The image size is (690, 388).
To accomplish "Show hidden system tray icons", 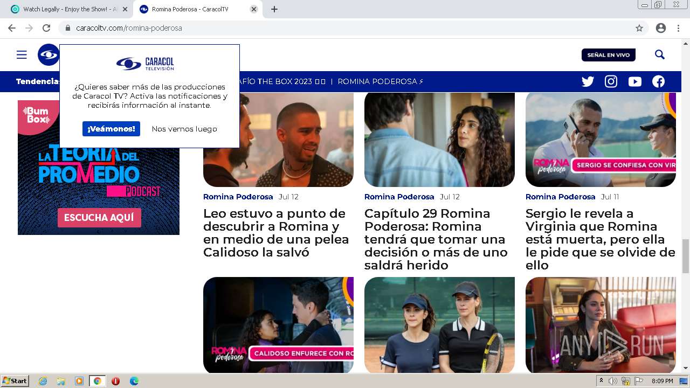I will point(602,381).
